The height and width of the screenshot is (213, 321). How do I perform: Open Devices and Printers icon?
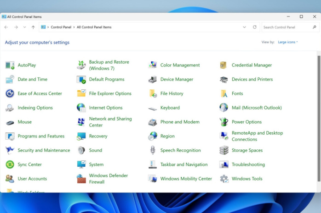(x=224, y=79)
